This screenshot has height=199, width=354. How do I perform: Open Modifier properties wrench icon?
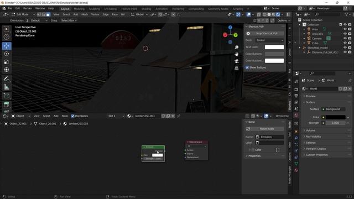click(296, 138)
